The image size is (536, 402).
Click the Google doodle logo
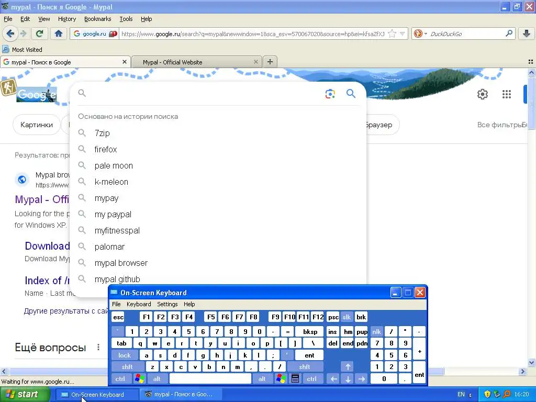click(36, 94)
